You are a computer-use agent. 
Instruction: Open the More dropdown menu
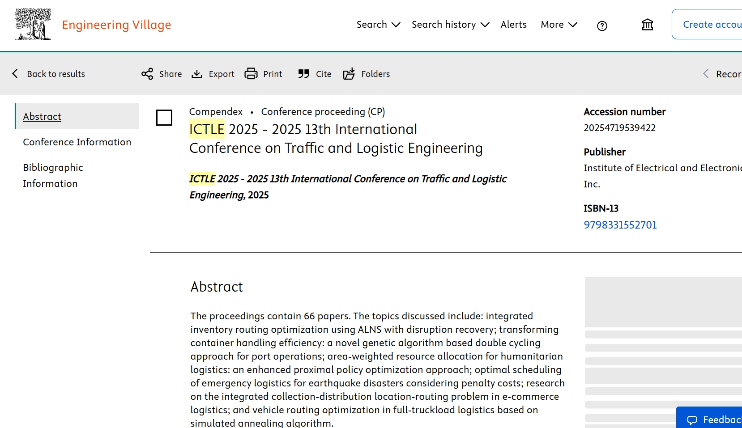(x=559, y=25)
